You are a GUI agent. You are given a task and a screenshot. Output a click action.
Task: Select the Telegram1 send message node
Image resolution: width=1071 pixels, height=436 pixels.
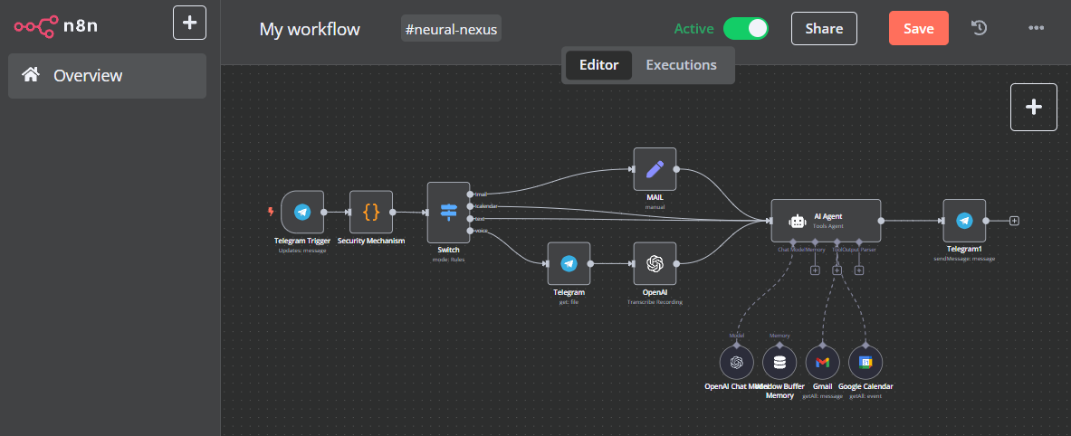964,221
